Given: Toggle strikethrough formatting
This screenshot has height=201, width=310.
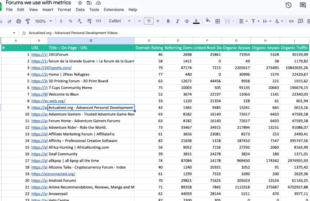Looking at the screenshot, I should pyautogui.click(x=186, y=21).
